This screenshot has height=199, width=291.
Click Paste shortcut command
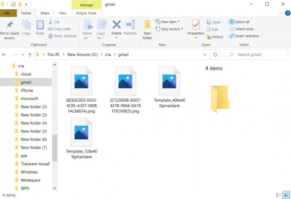(x=62, y=36)
